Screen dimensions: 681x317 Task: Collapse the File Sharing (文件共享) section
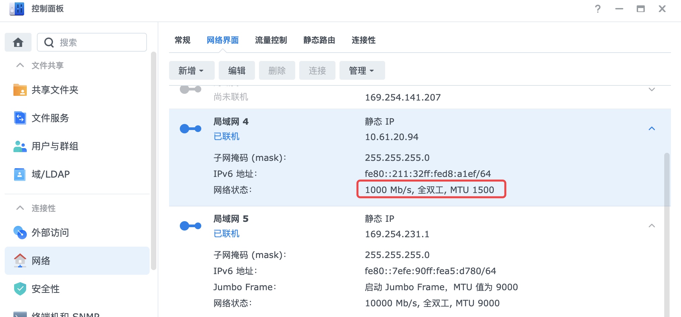(x=20, y=65)
